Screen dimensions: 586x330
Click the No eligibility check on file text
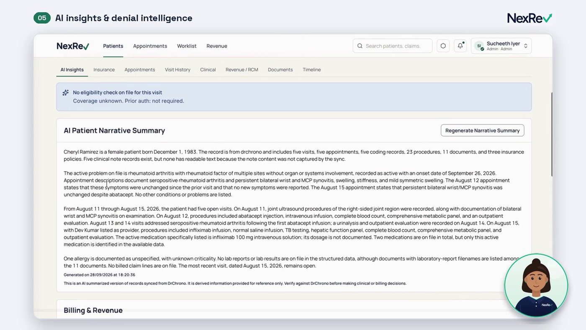pyautogui.click(x=118, y=93)
